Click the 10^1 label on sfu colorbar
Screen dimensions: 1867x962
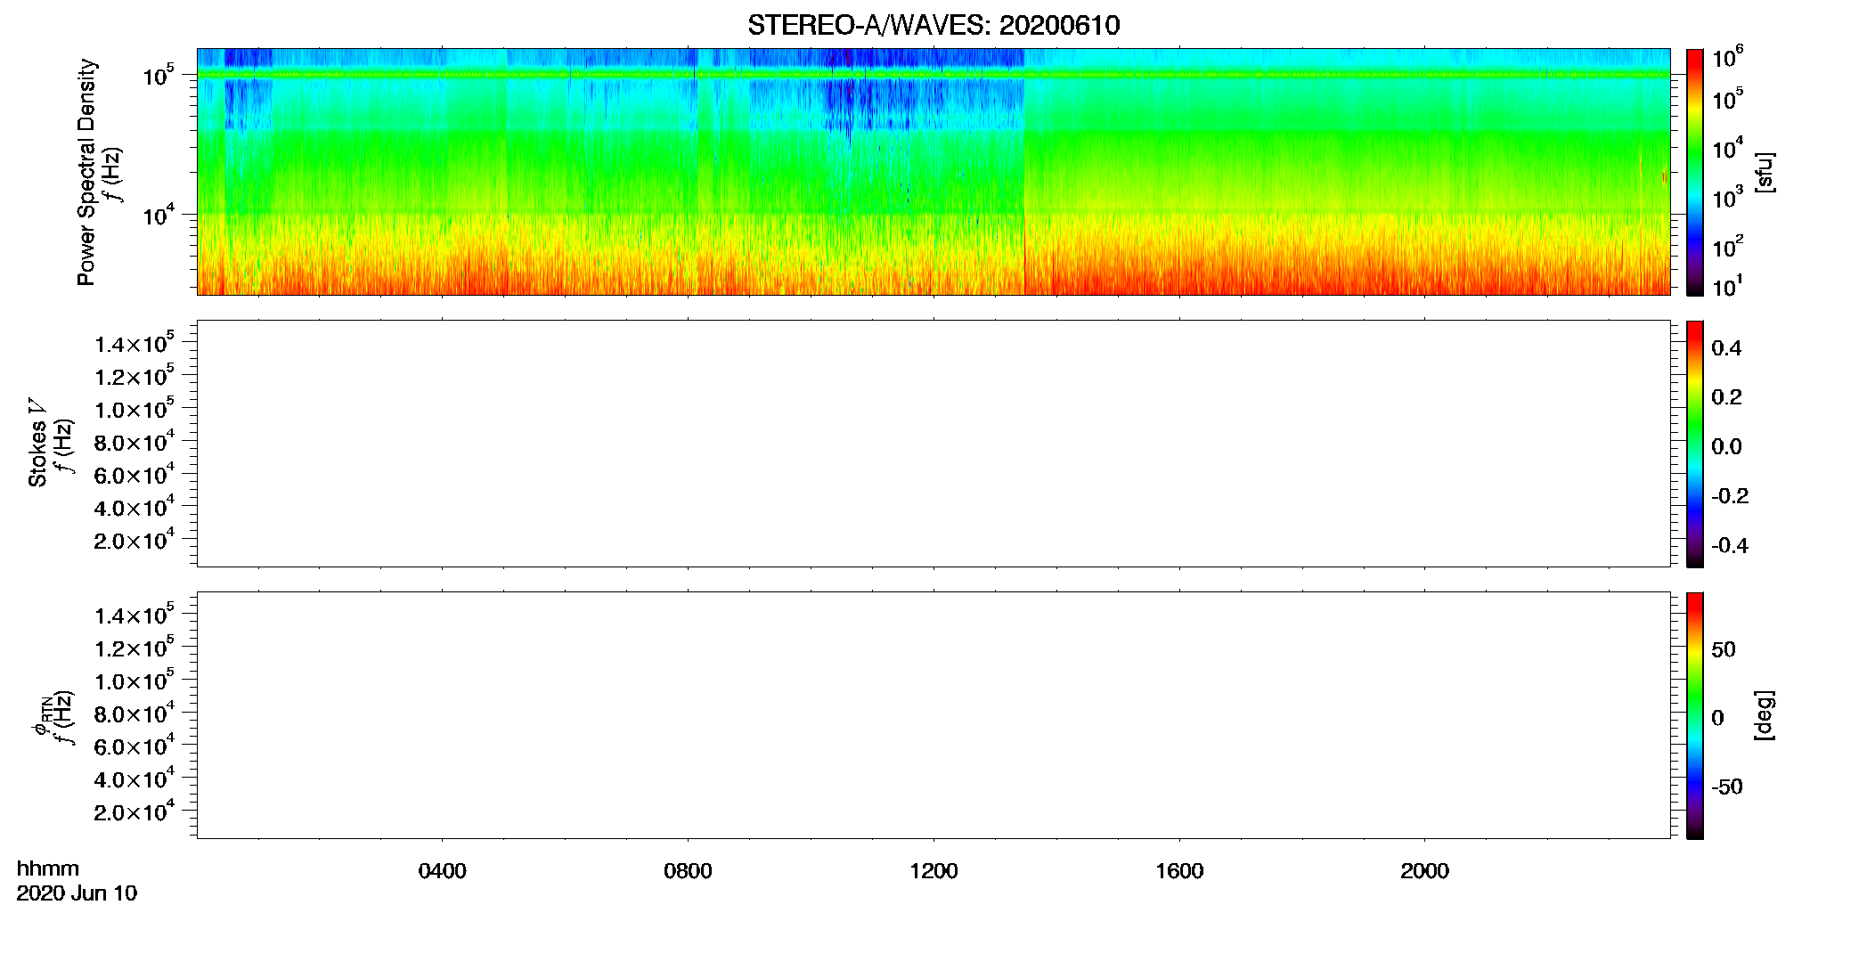click(x=1728, y=286)
